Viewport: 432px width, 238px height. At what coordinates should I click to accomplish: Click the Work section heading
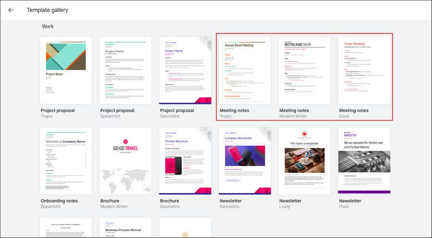click(x=48, y=26)
